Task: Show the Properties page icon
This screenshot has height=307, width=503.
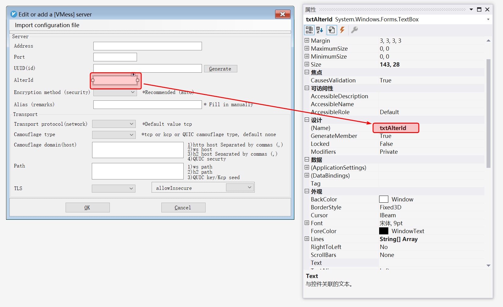Action: click(332, 30)
